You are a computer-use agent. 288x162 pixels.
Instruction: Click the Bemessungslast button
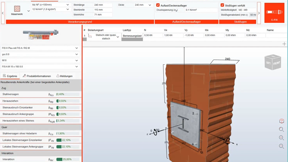(x=132, y=36)
